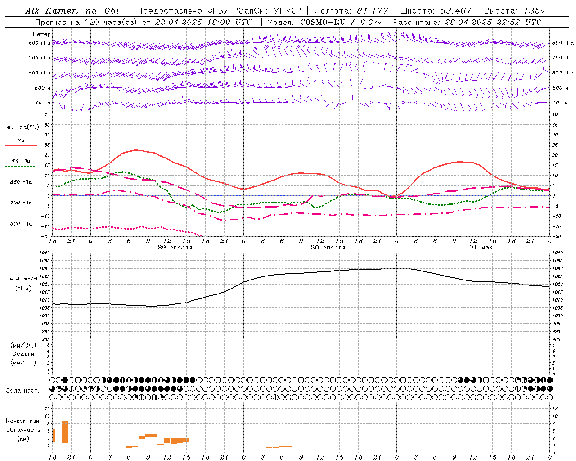Click the Давление pressure label
The width and height of the screenshot is (576, 461).
tap(23, 278)
